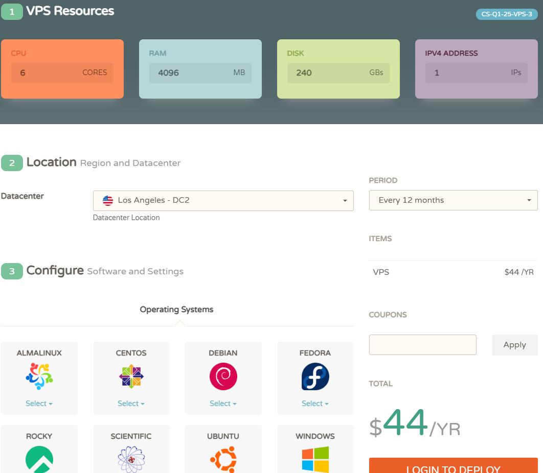Screen dimensions: 543x473
Task: Click the COUPONS label
Action: (x=388, y=315)
